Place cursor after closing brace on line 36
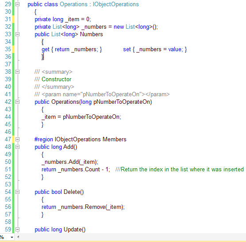Screen dimensions: 246x242 pos(44,57)
